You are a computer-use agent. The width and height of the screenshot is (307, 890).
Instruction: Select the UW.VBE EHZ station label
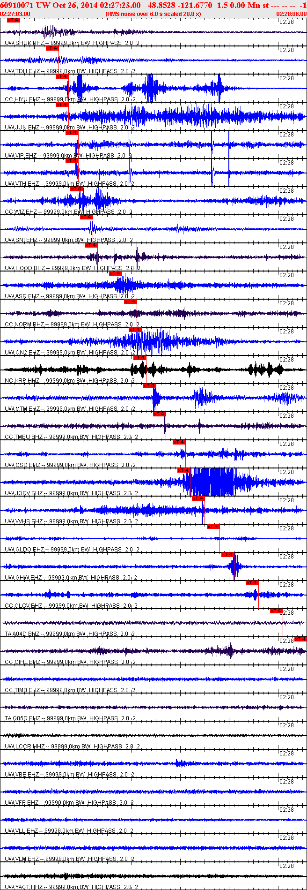(22, 775)
